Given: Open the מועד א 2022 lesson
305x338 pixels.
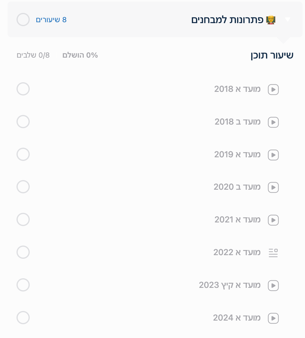Looking at the screenshot, I should (237, 252).
